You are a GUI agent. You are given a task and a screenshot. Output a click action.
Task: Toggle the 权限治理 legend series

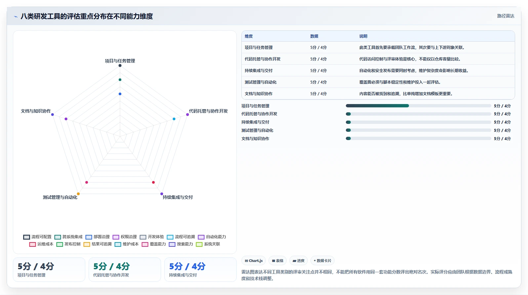click(x=125, y=237)
